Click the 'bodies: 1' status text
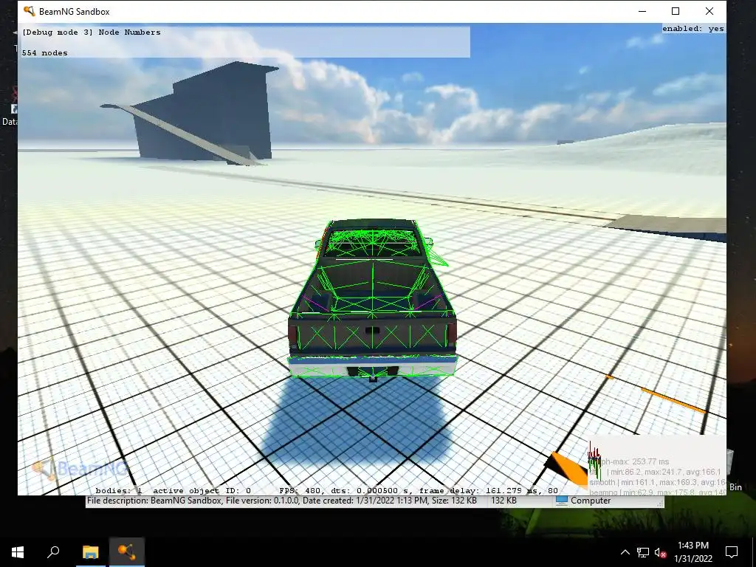The width and height of the screenshot is (756, 567). coord(119,491)
